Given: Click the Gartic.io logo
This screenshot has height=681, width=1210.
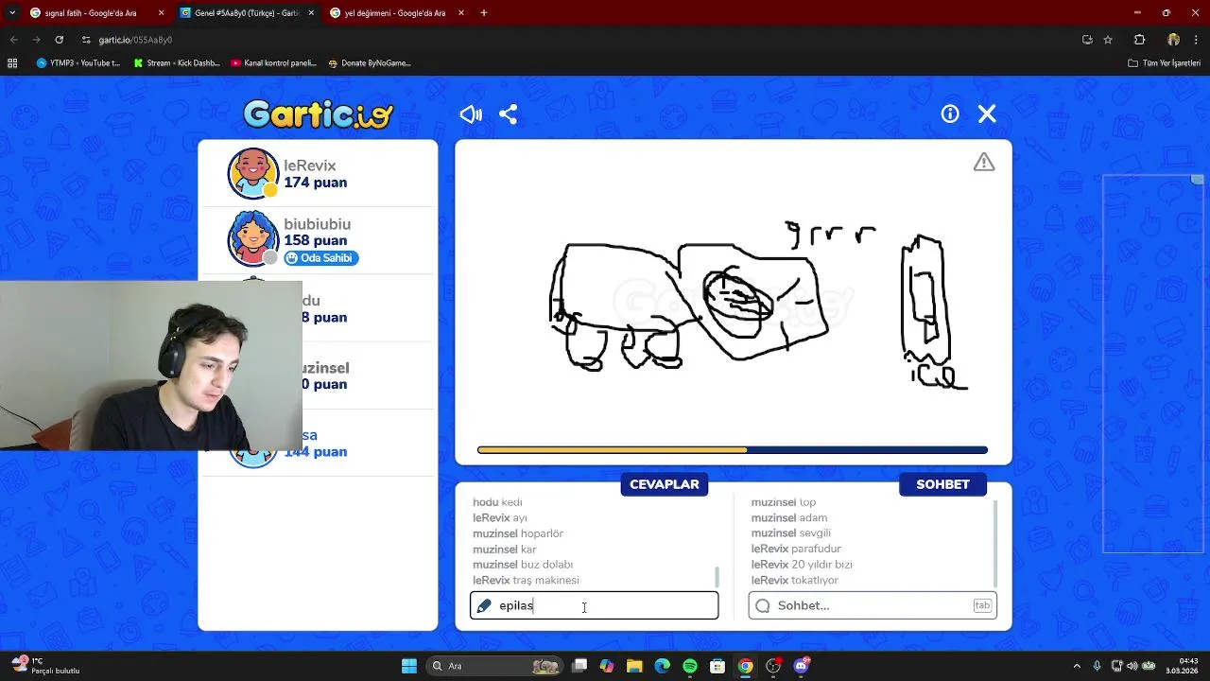Looking at the screenshot, I should pyautogui.click(x=319, y=114).
